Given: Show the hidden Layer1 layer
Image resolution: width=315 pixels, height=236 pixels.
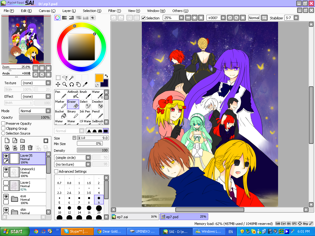Looking at the screenshot, I should click(x=6, y=183).
